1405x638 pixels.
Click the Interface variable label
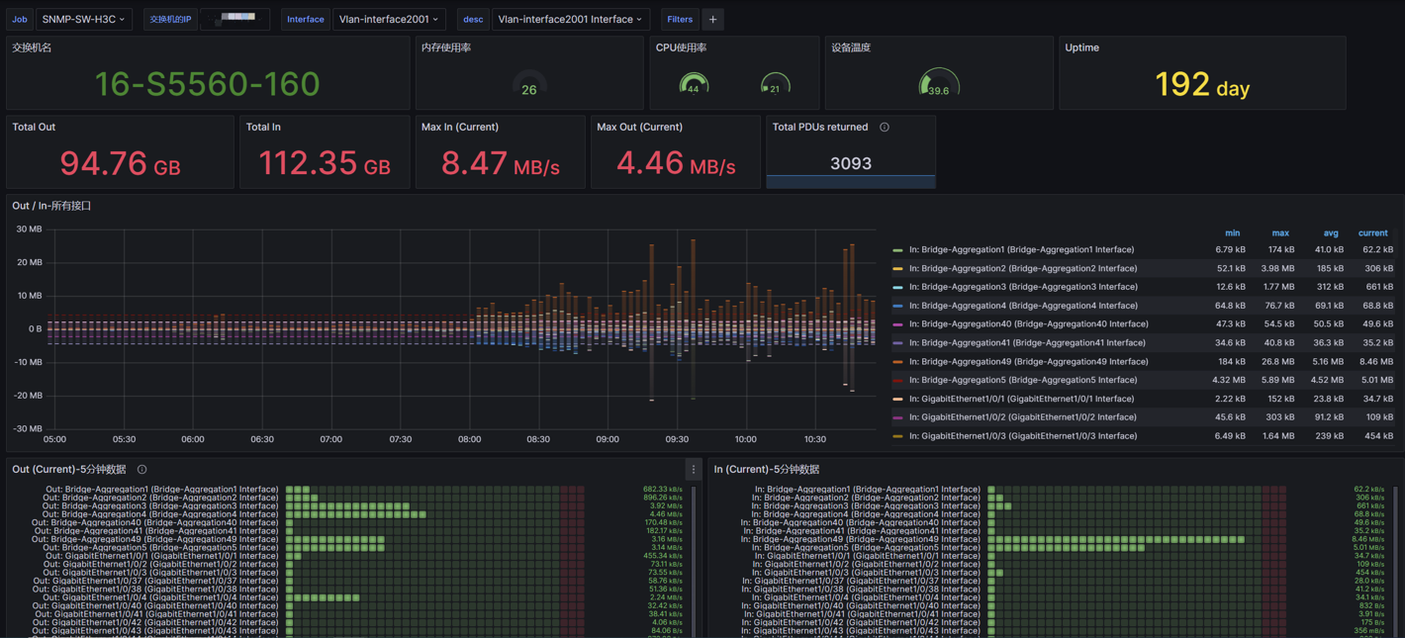click(x=306, y=19)
